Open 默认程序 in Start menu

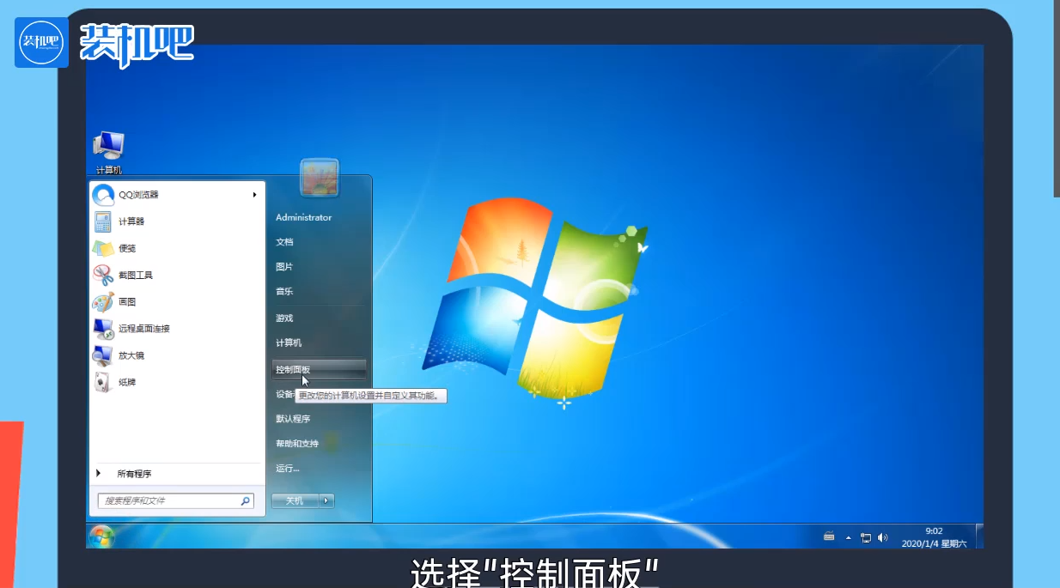[x=293, y=419]
